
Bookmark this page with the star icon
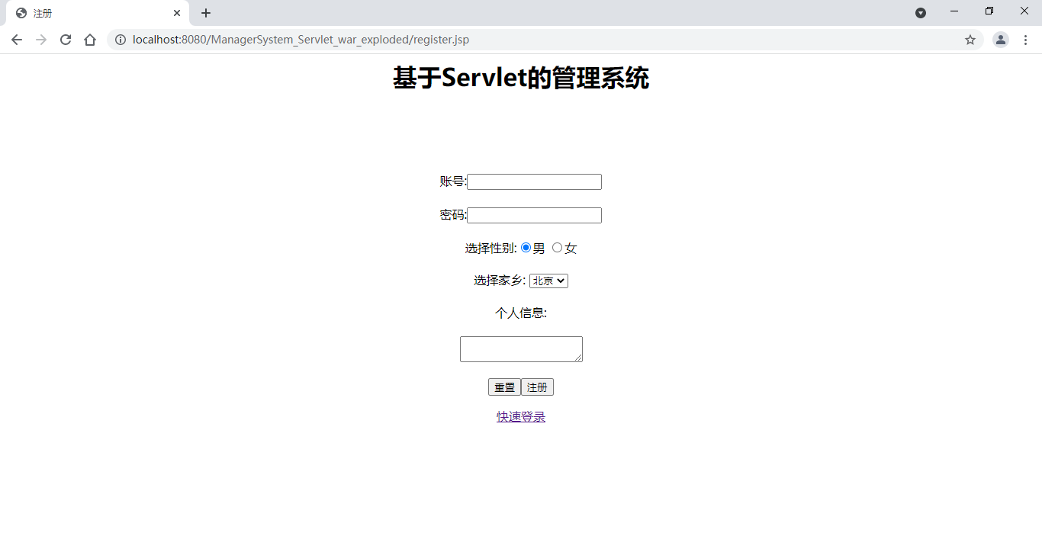970,40
